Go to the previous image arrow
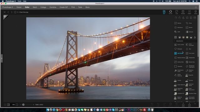 click(8, 12)
